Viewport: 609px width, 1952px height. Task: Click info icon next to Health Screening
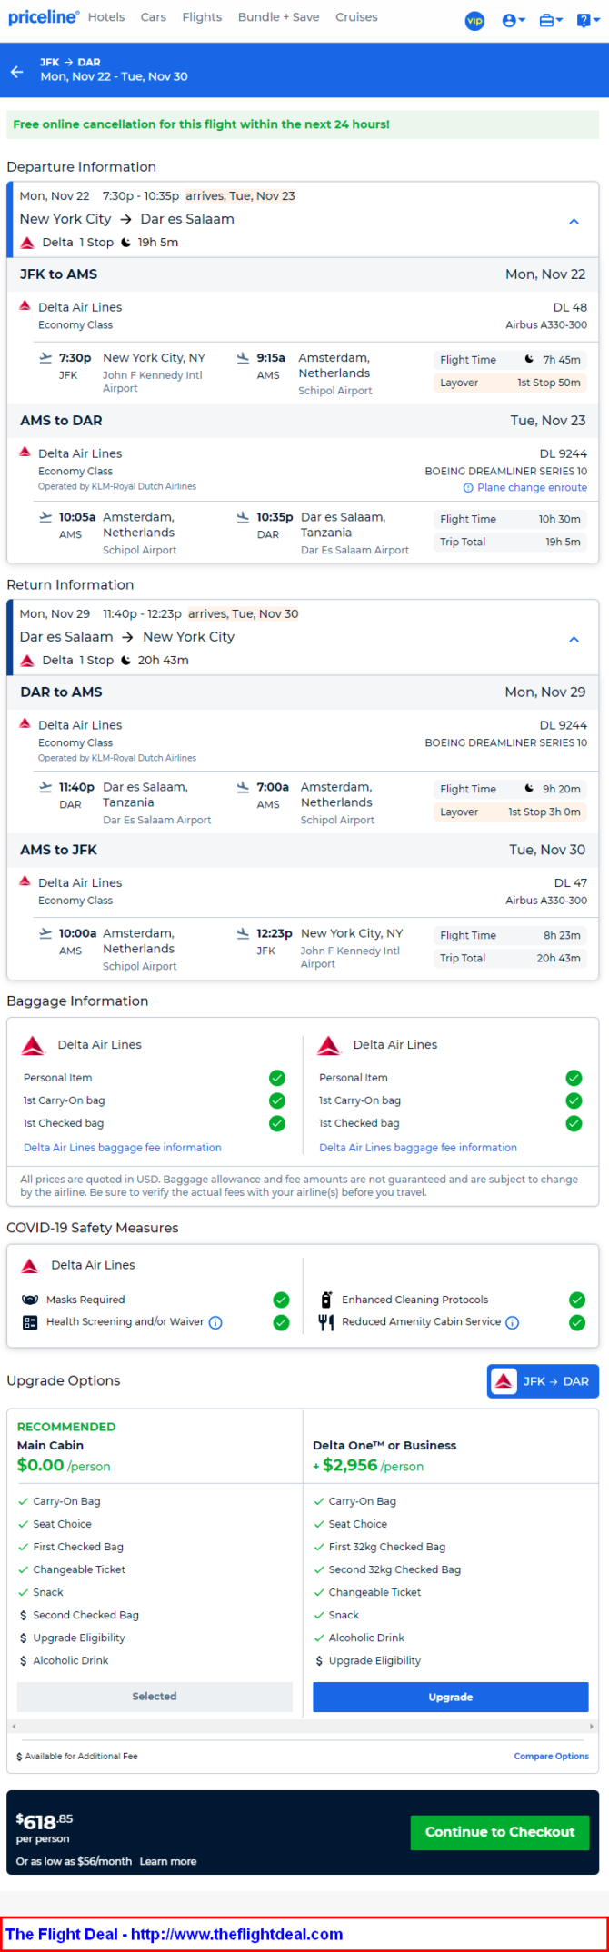coord(215,1322)
